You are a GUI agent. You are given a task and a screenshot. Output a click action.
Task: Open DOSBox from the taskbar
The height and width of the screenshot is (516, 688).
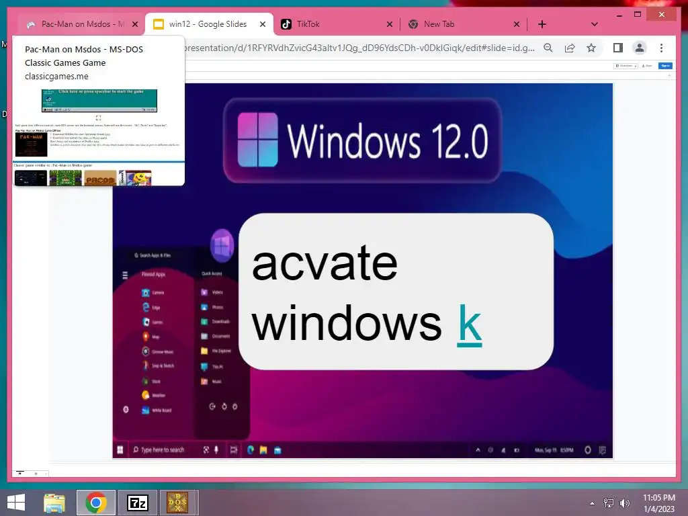pyautogui.click(x=177, y=503)
